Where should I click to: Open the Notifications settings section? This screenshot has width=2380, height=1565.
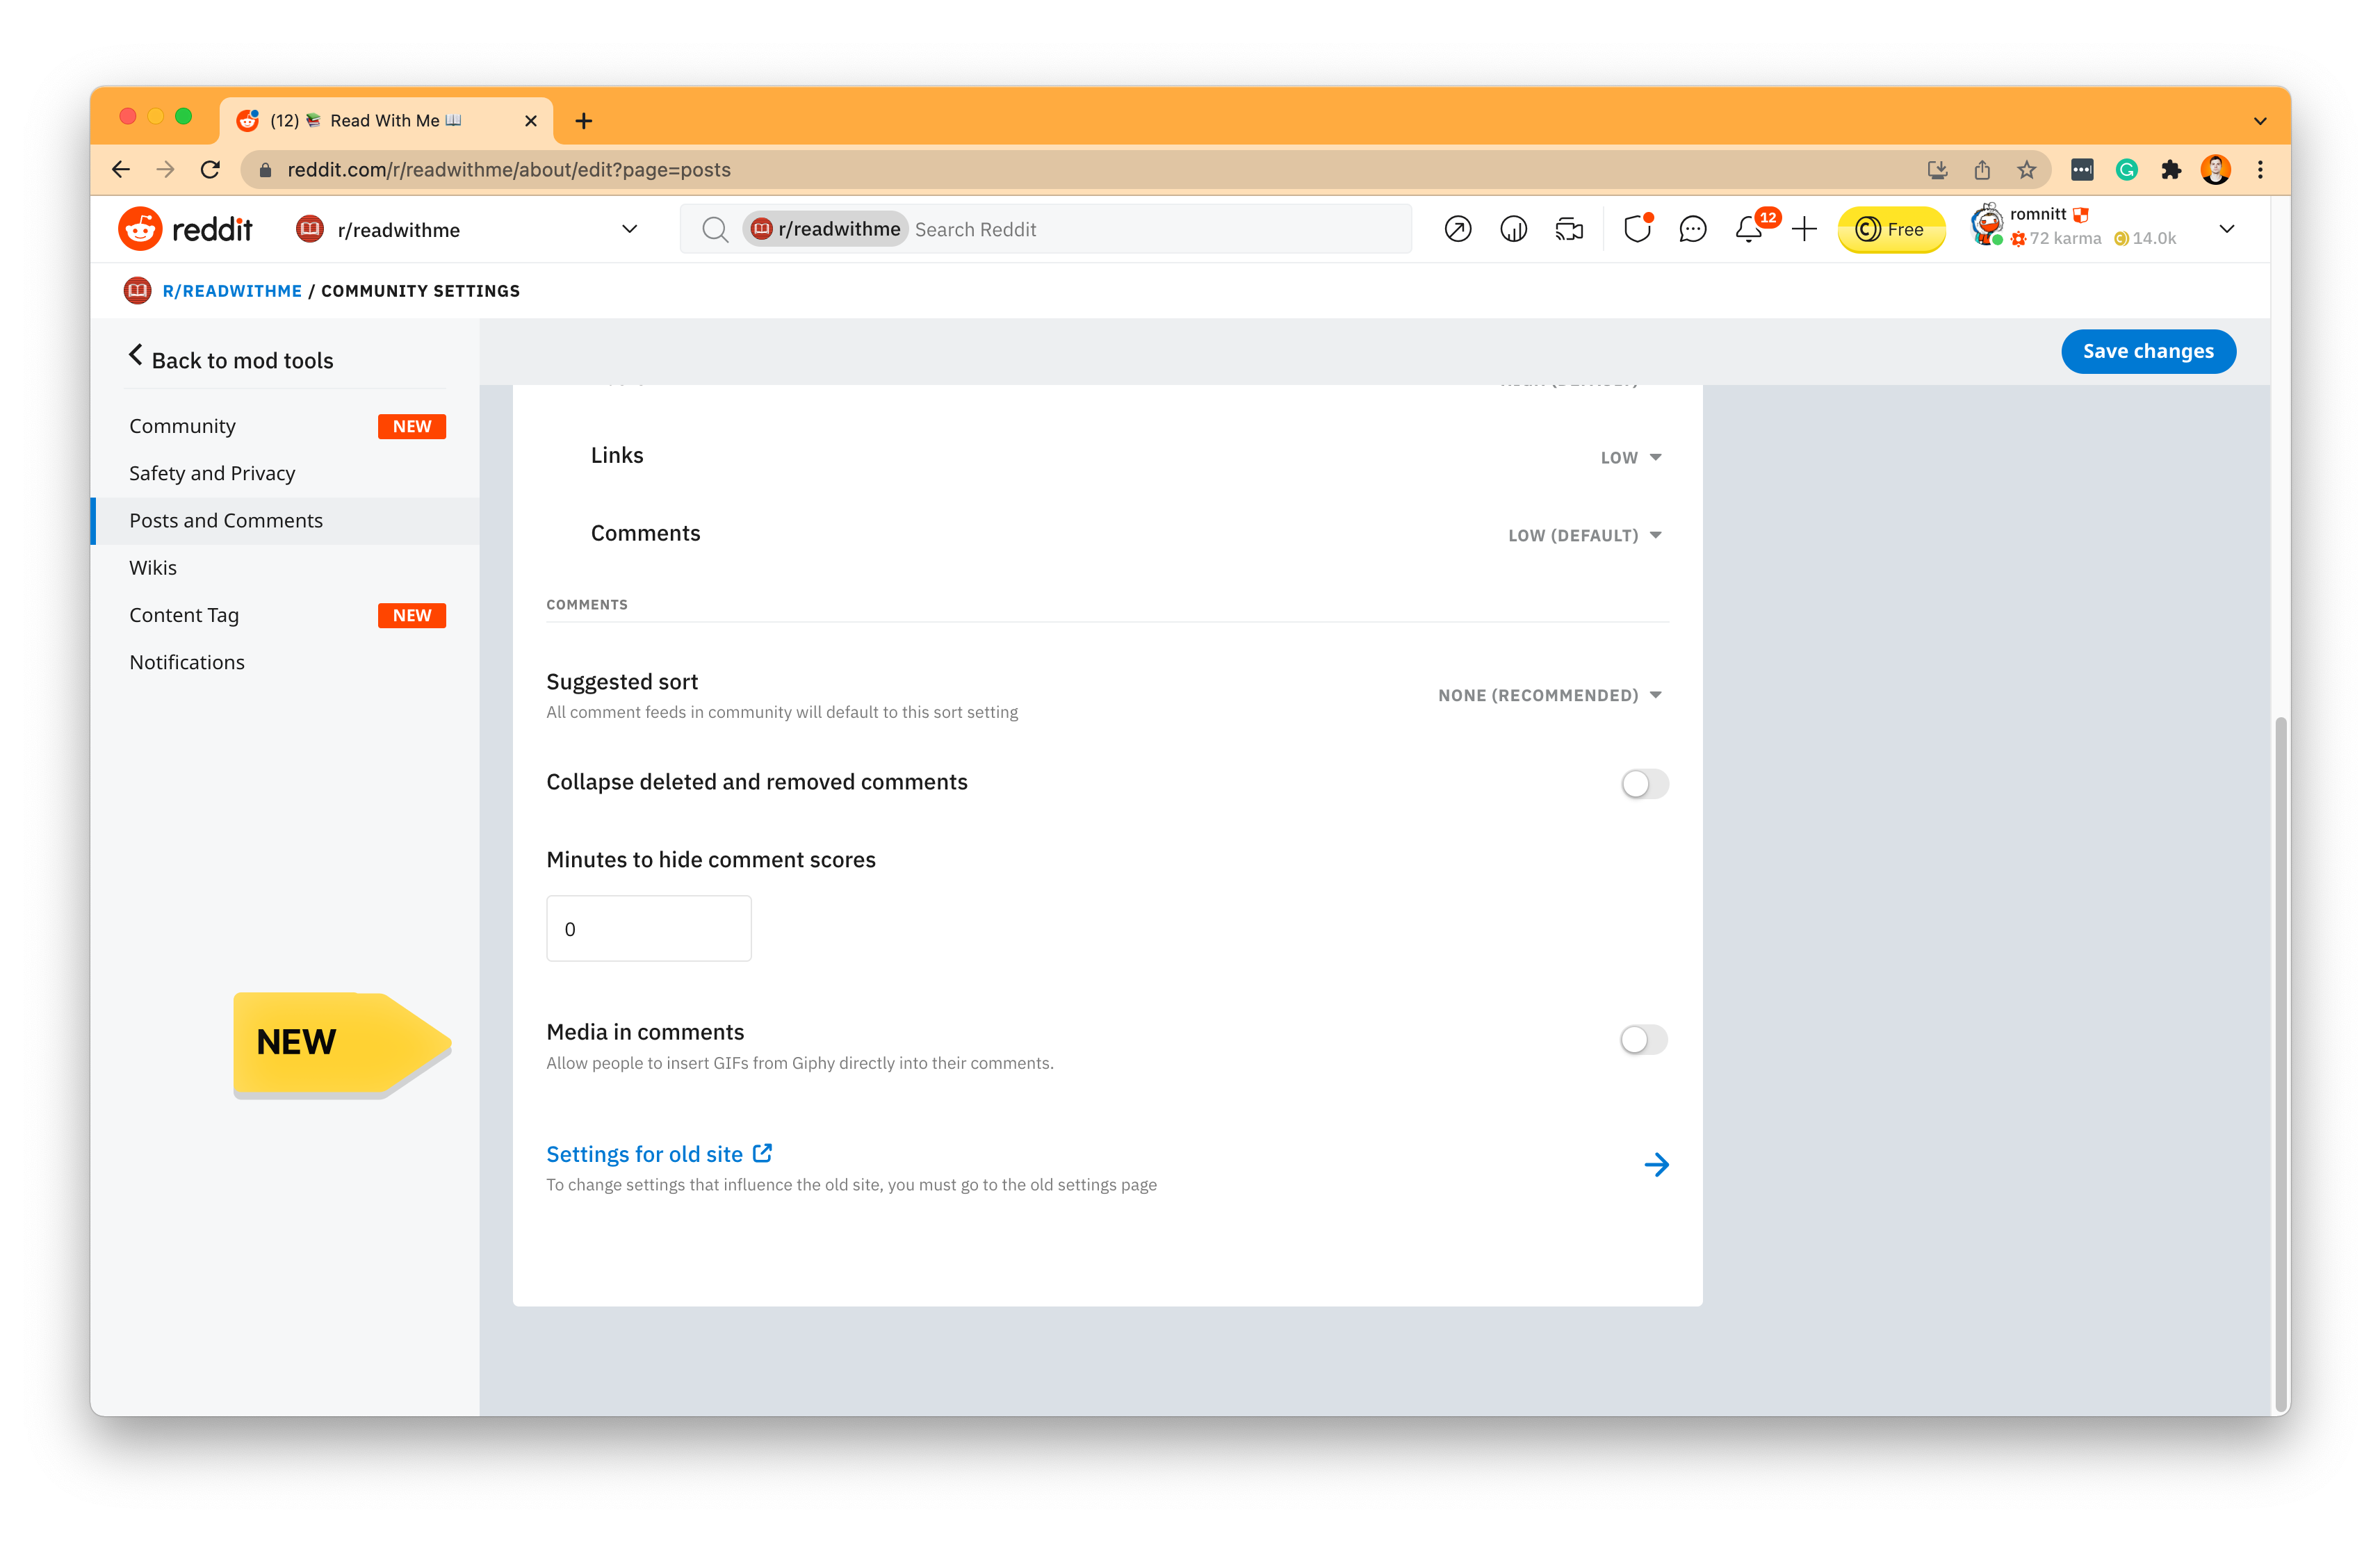[187, 663]
